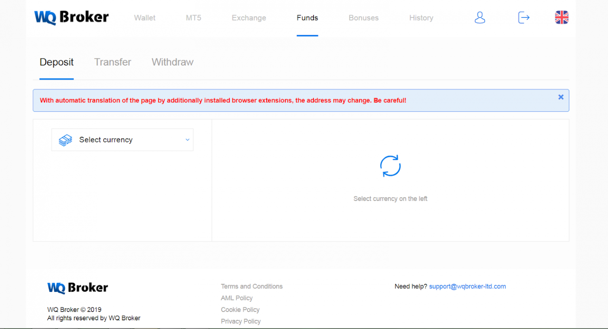Click 'All rights reserved by WQ Broker' text

pyautogui.click(x=94, y=318)
